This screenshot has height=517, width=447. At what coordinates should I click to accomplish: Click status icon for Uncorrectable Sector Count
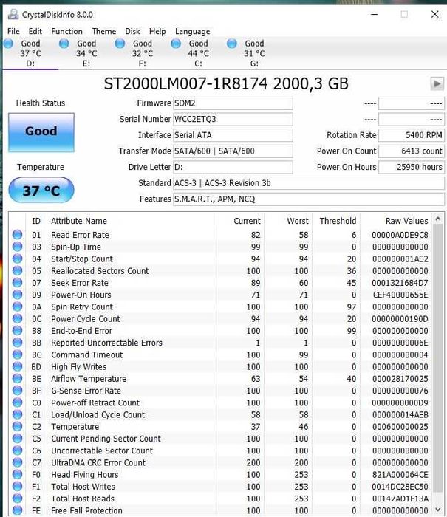pos(17,451)
